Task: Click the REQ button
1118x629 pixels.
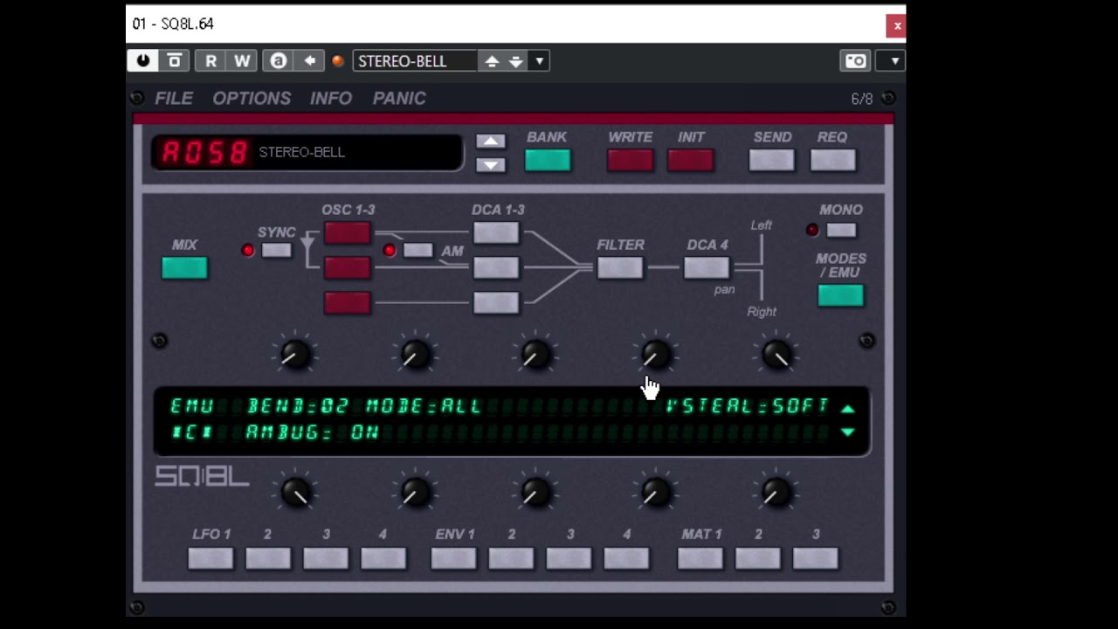Action: (x=832, y=160)
